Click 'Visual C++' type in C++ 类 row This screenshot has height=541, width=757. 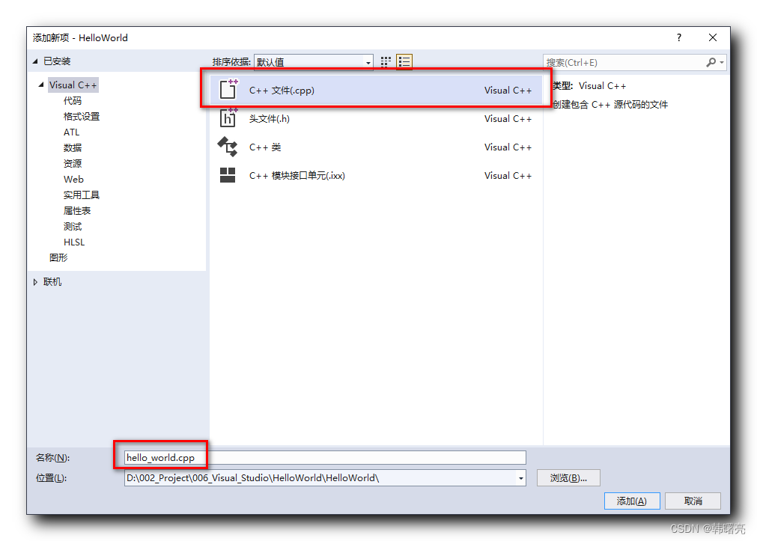[508, 147]
